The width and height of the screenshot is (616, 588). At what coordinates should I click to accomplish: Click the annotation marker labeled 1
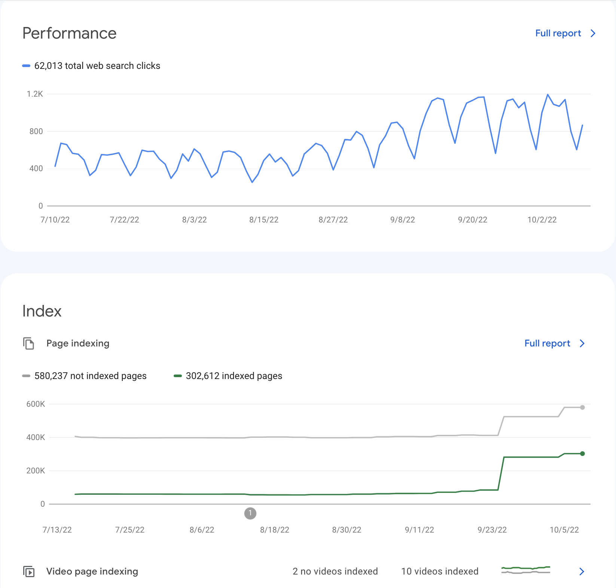pos(250,513)
